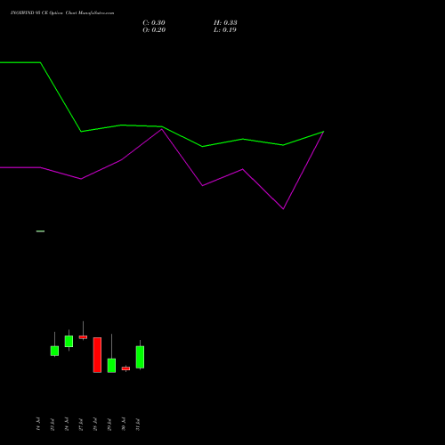
Task: Click the green candlestick for 23 Jul
Action: click(x=54, y=351)
